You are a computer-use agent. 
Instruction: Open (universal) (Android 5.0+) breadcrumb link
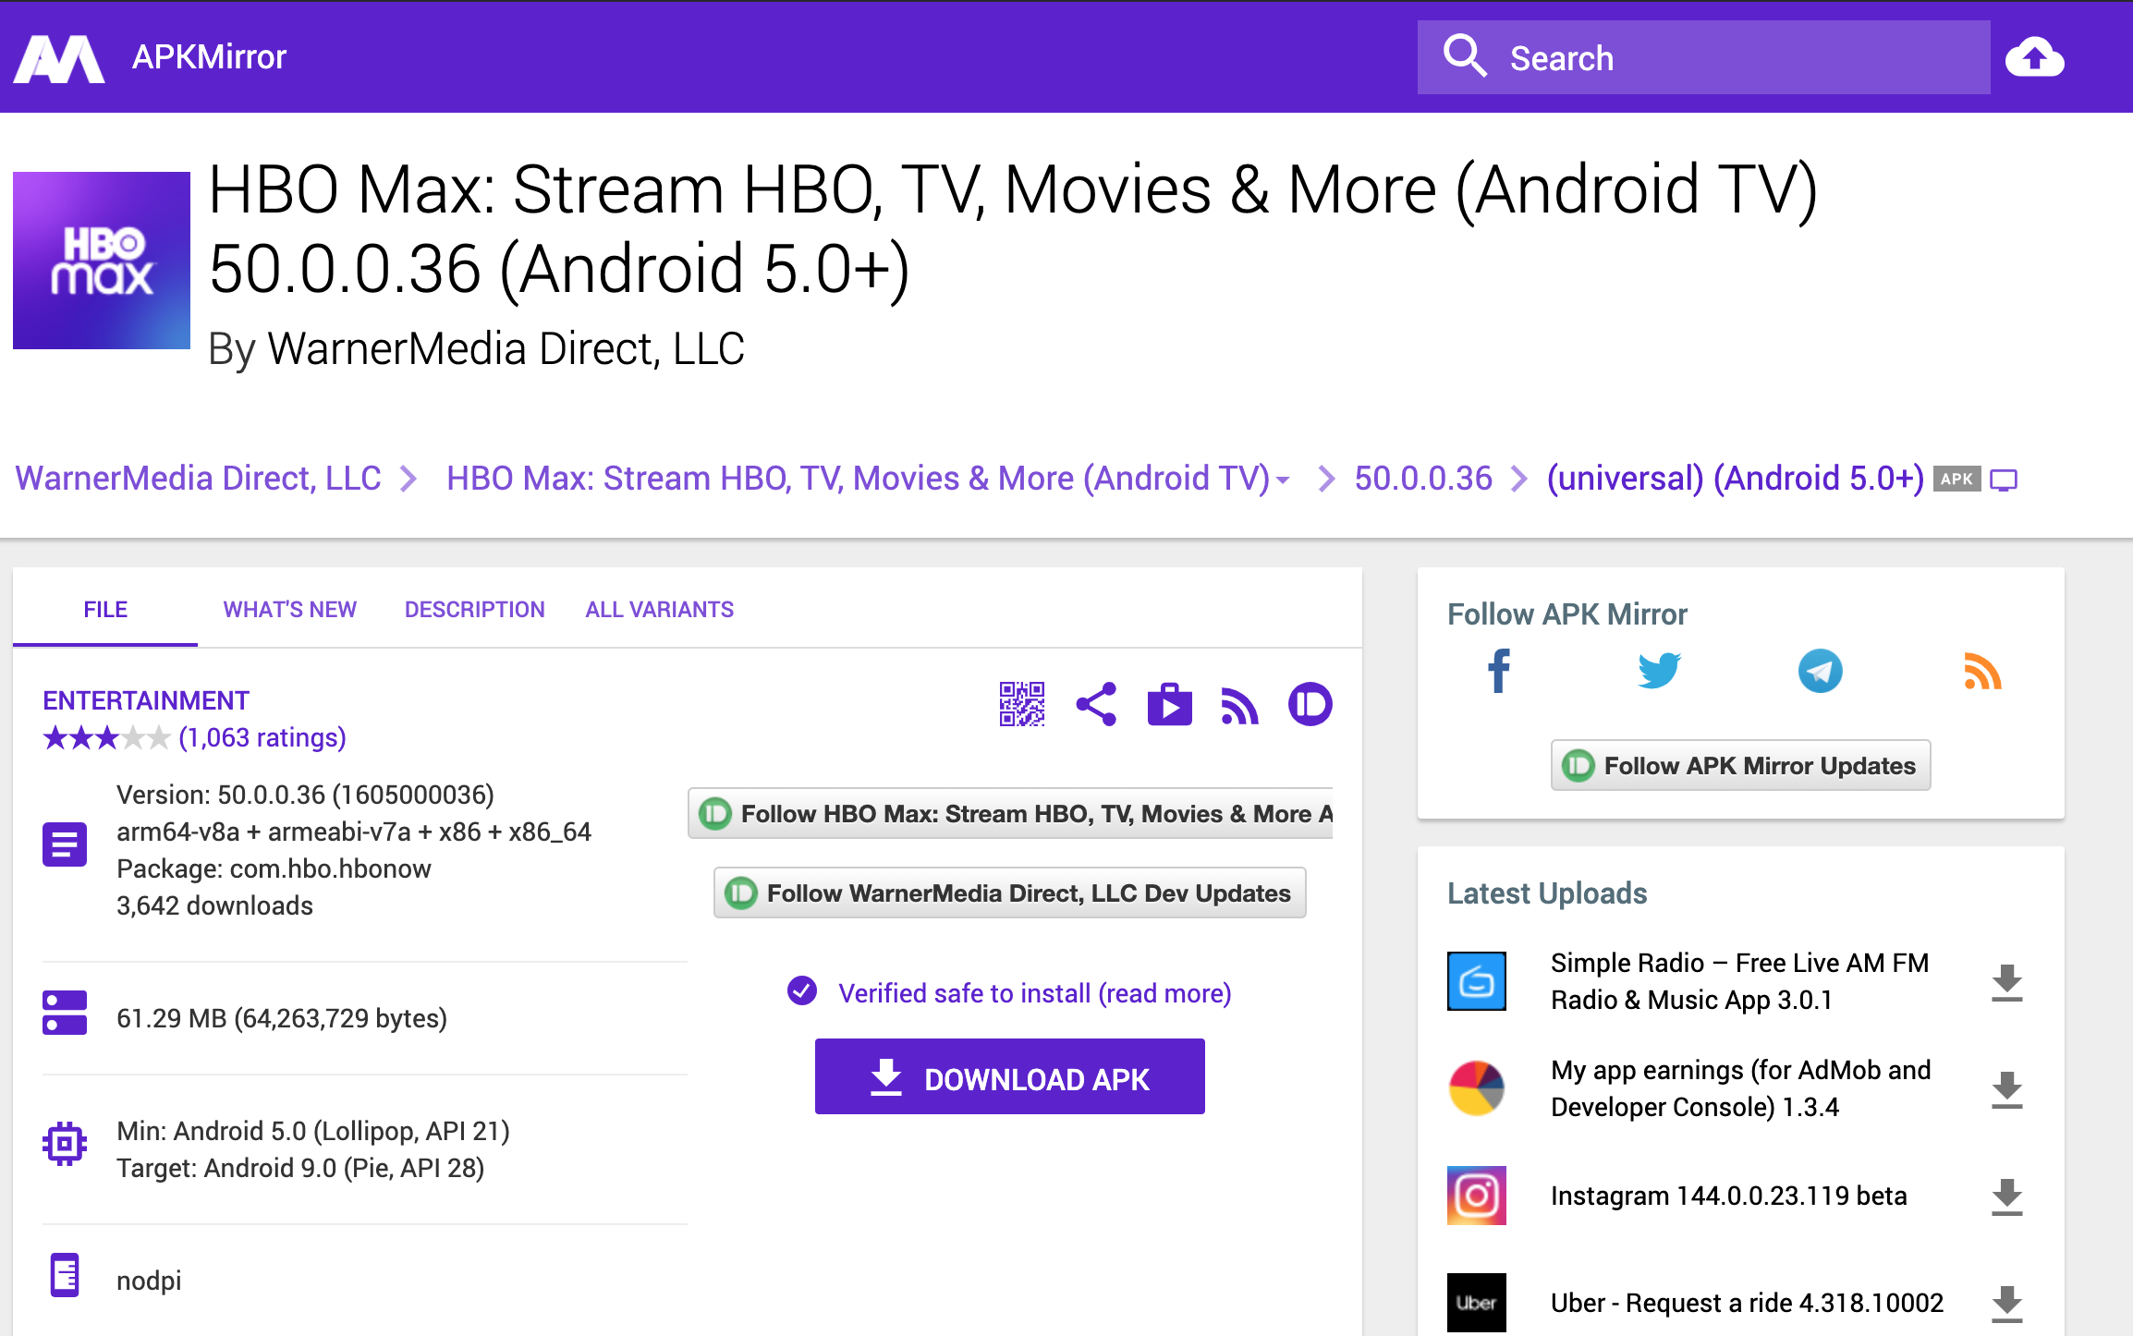point(1736,479)
